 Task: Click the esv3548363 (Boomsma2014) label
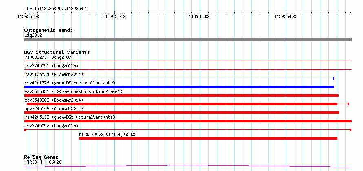click(54, 100)
